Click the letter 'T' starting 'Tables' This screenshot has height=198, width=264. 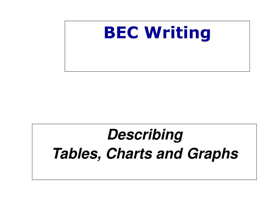[59, 153]
